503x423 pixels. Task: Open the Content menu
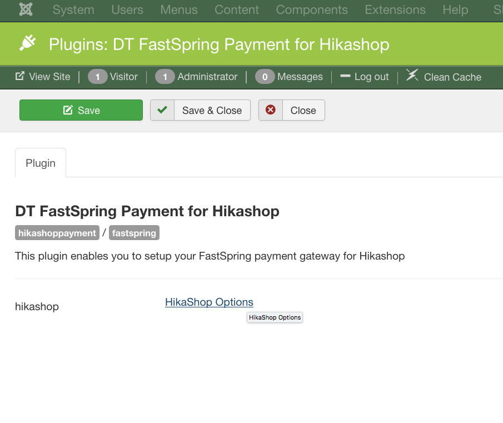click(x=237, y=9)
